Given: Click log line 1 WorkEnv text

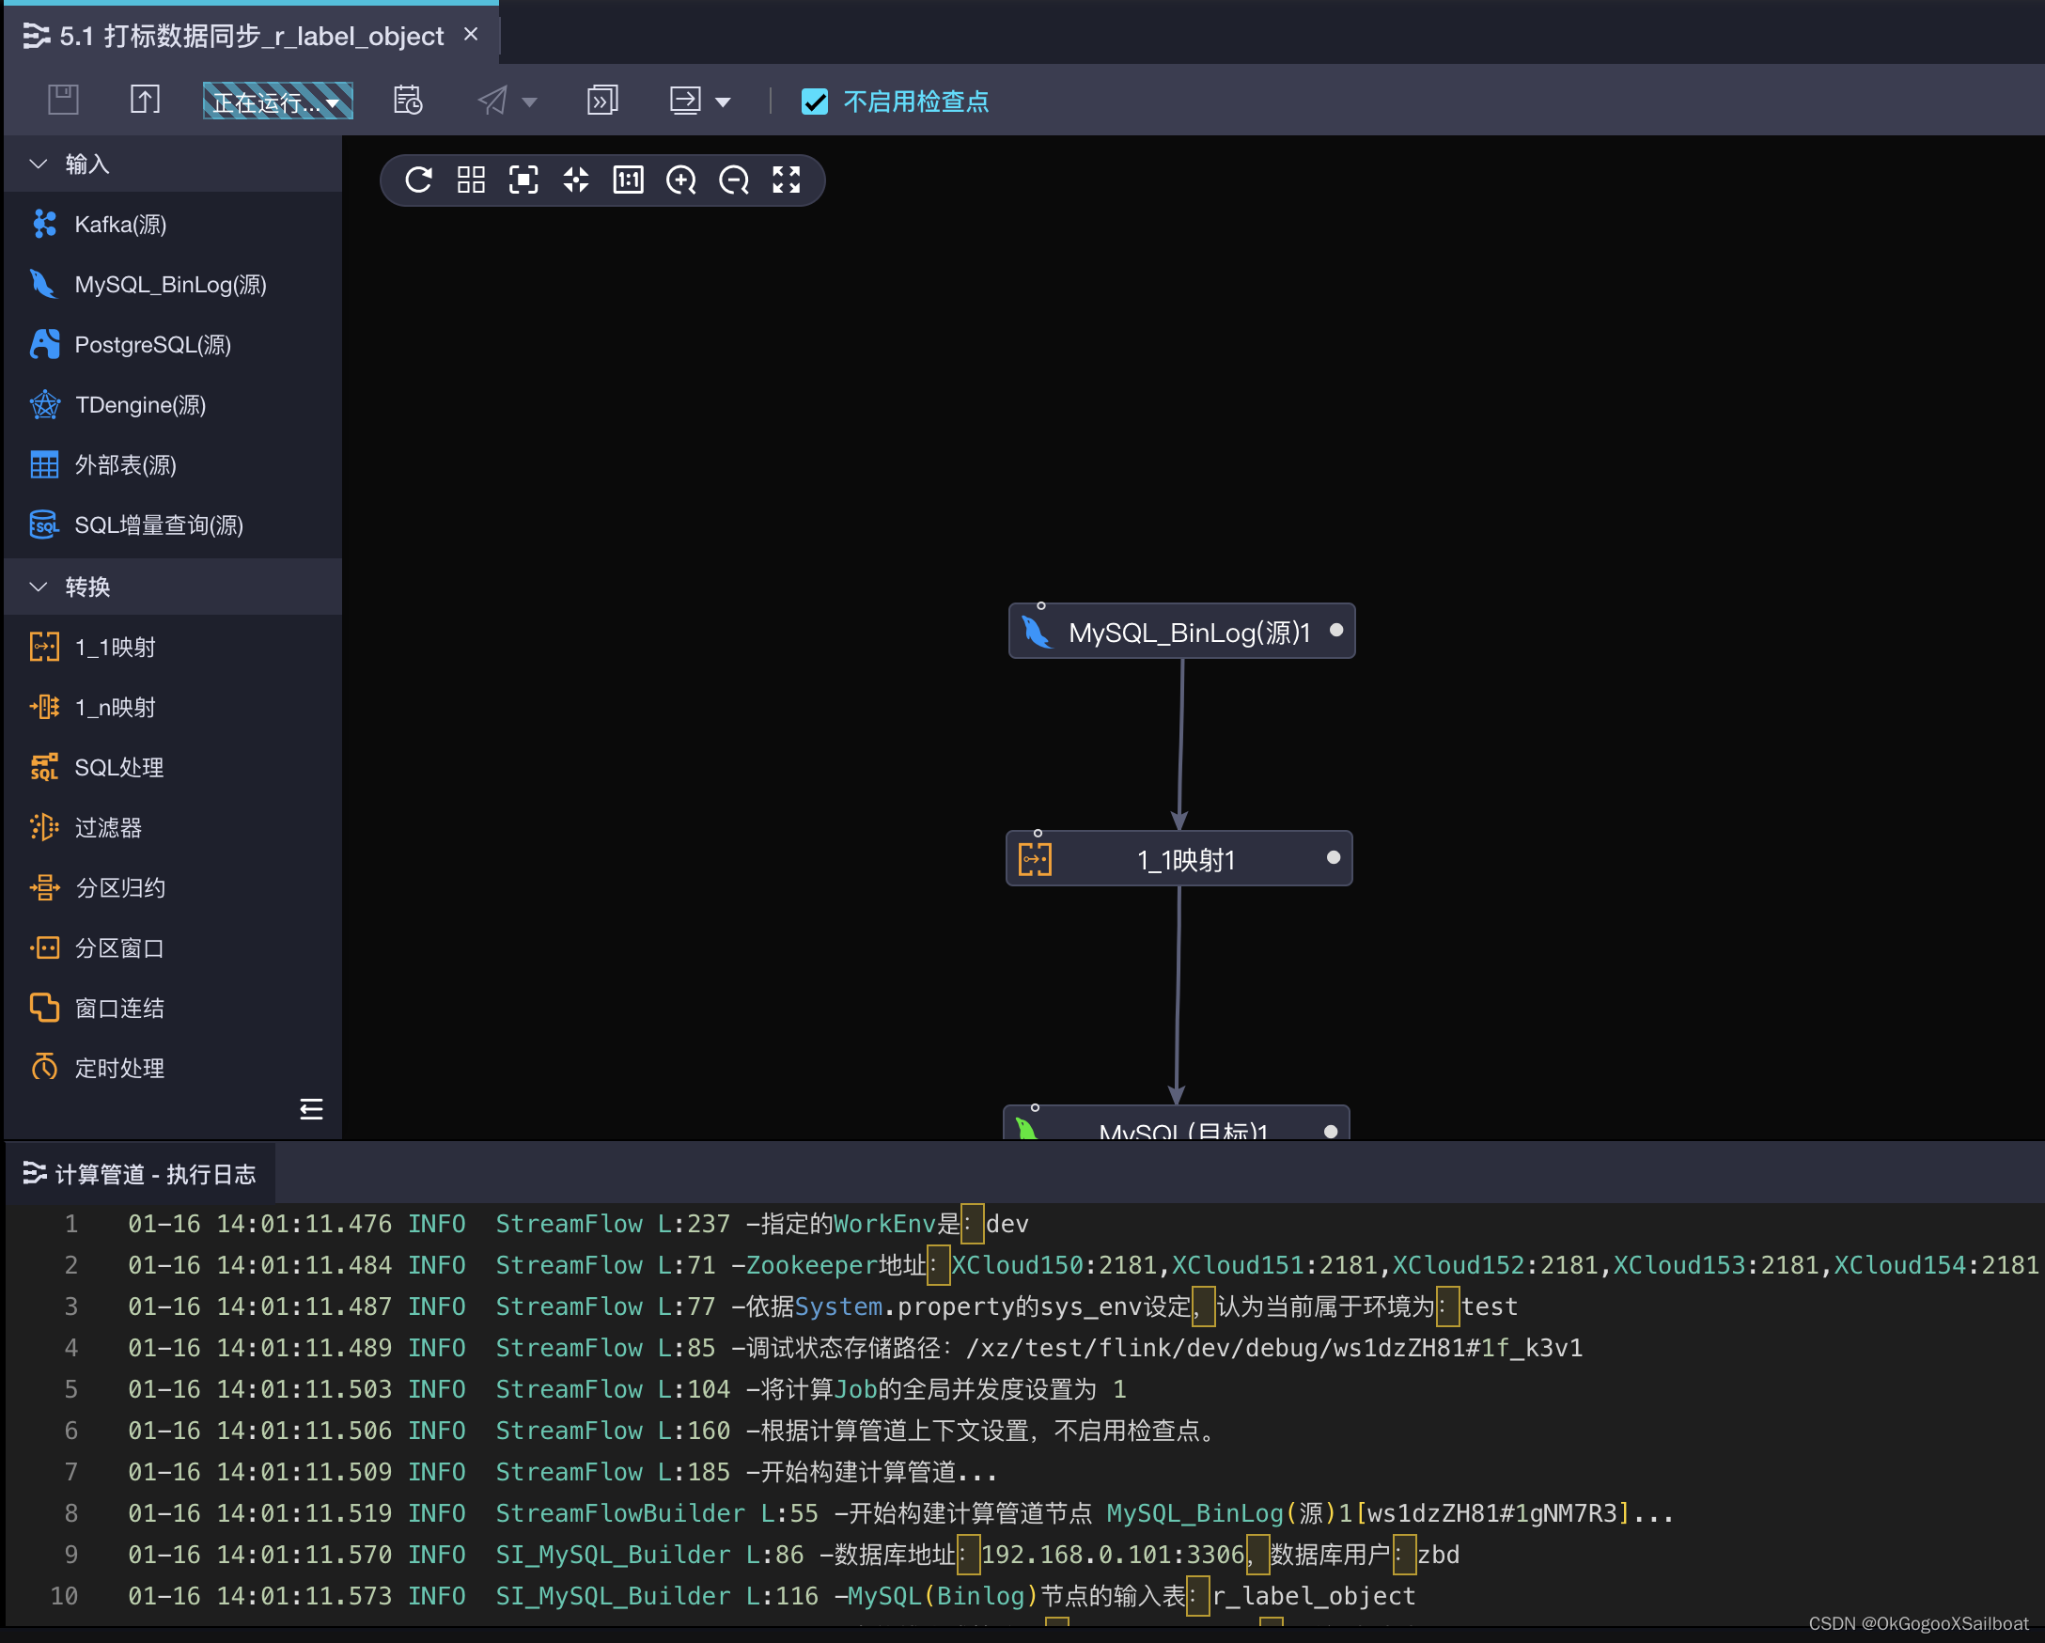Looking at the screenshot, I should 885,1224.
